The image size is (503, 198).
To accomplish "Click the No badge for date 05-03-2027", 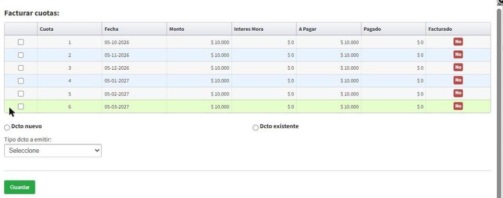I will (x=458, y=106).
